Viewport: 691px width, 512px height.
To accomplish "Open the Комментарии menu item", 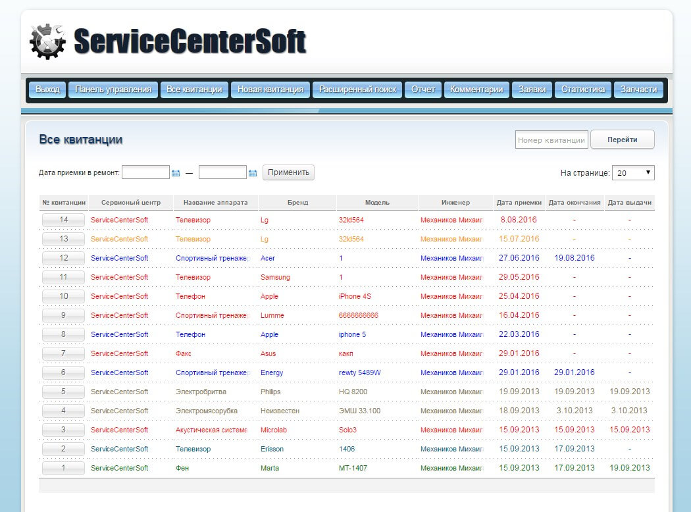I will pos(476,90).
